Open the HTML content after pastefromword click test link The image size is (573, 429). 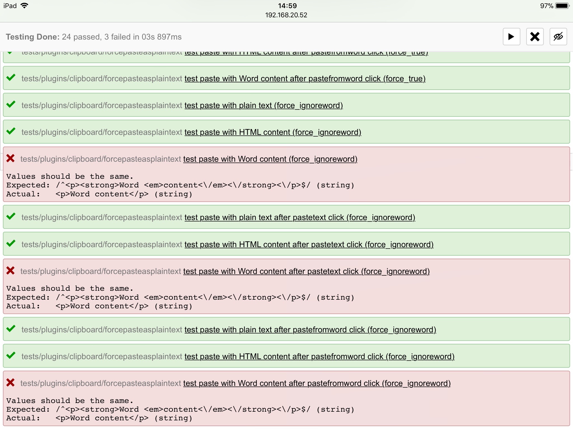(x=319, y=356)
